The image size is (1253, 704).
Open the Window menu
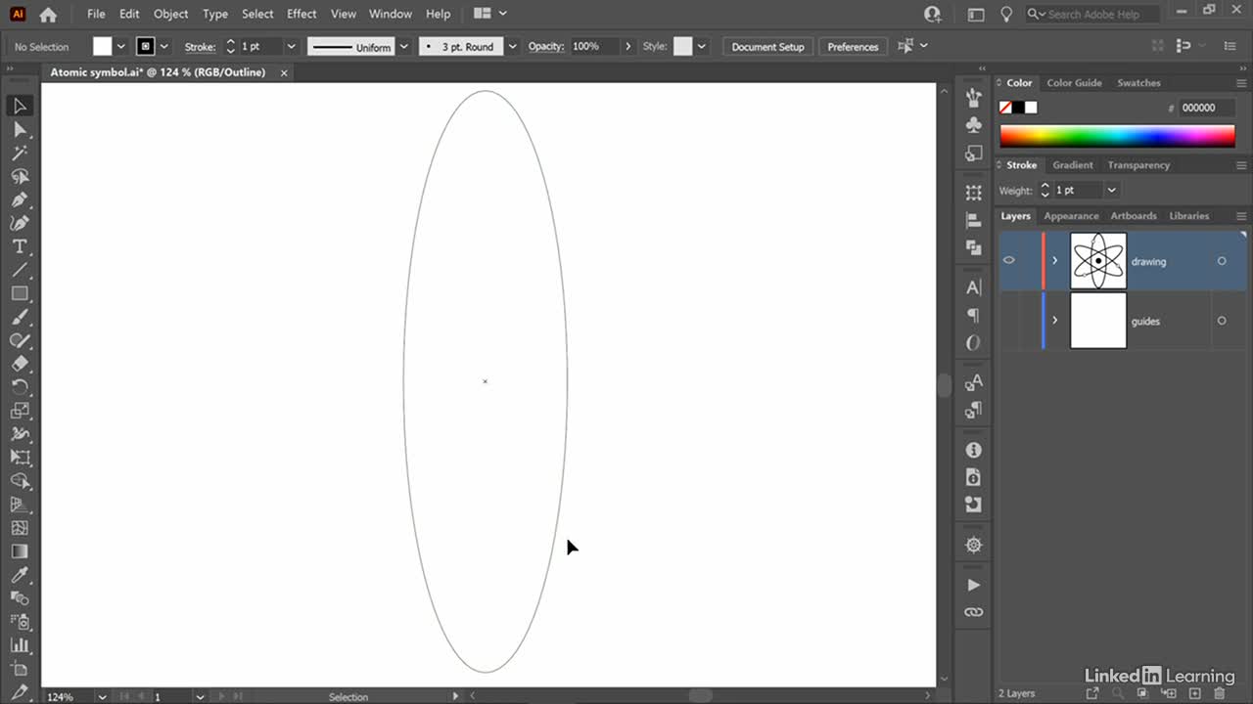390,14
